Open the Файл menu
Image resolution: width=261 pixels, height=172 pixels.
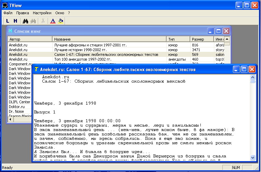[x=8, y=13]
